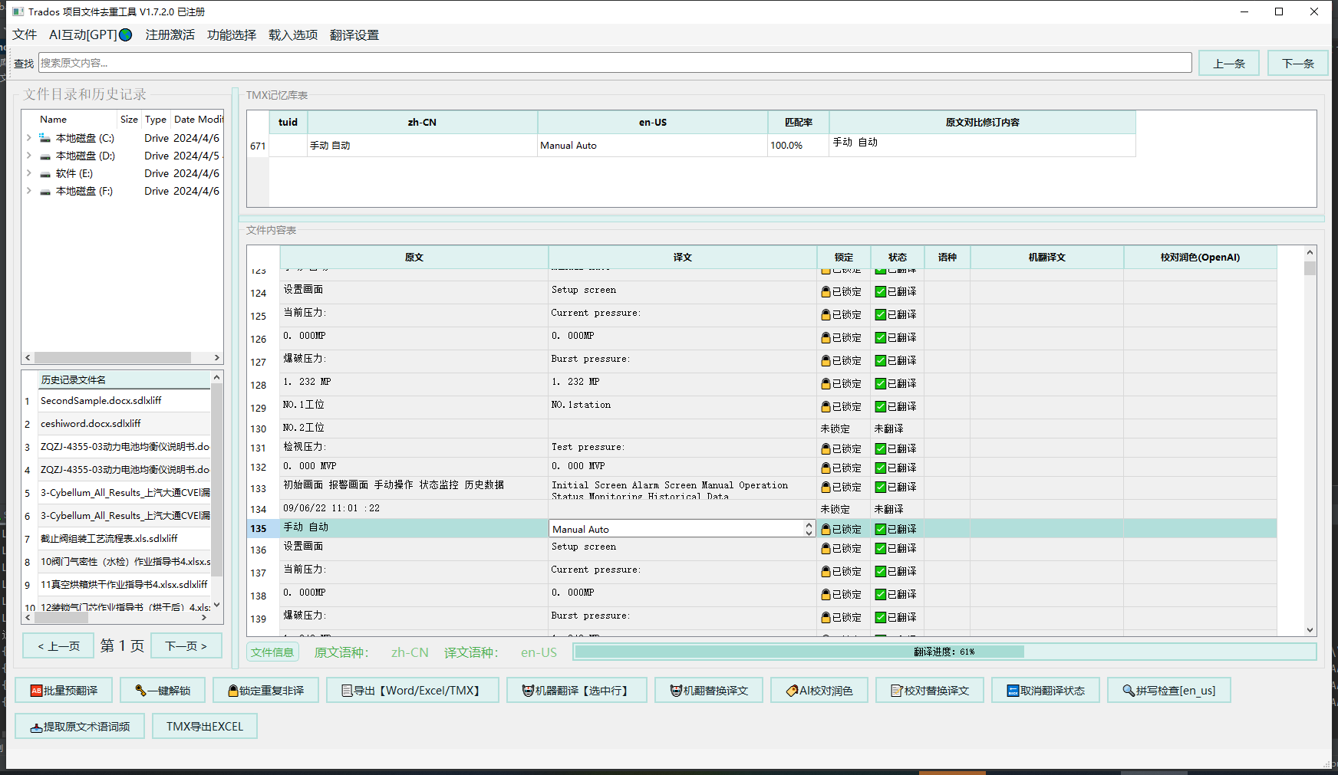The image size is (1338, 775).
Task: Edit the Manual Auto translation cell in row 135
Action: click(677, 529)
